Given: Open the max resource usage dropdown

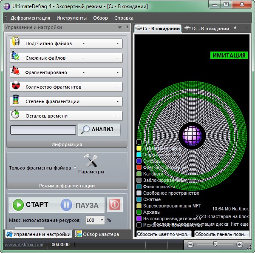Looking at the screenshot, I should pos(102,220).
